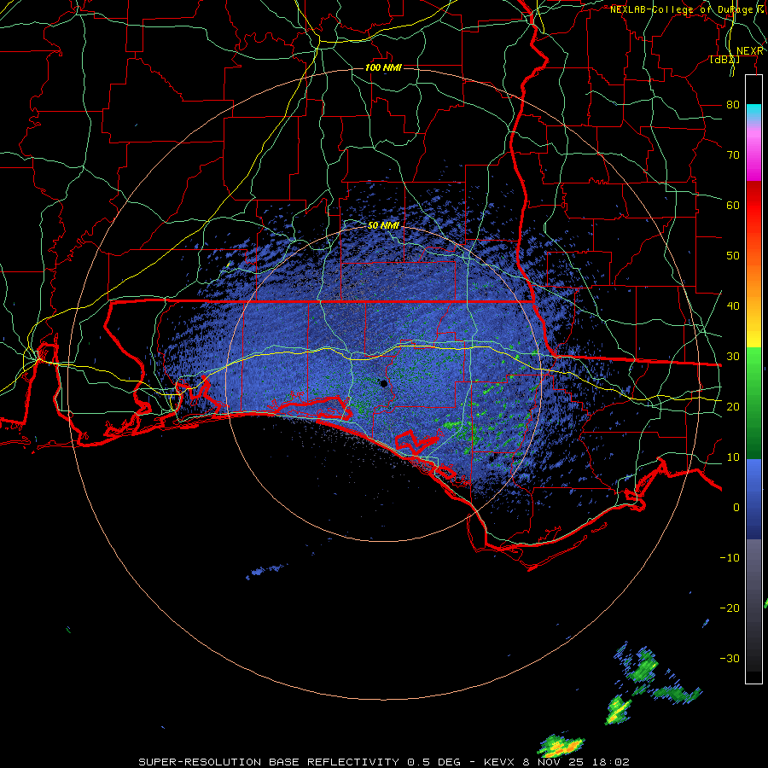Pick the green segment of the color bar

pos(753,403)
